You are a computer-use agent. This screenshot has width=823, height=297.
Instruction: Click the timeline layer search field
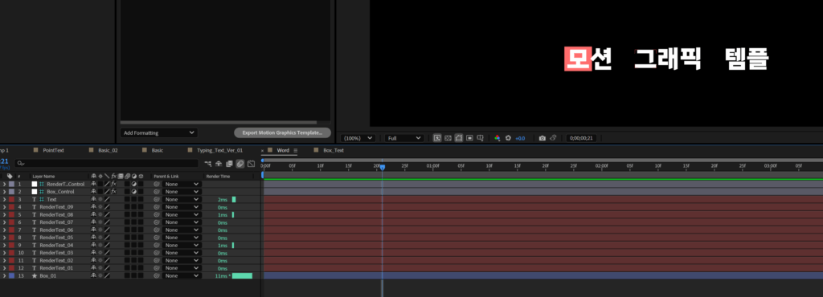coord(107,164)
